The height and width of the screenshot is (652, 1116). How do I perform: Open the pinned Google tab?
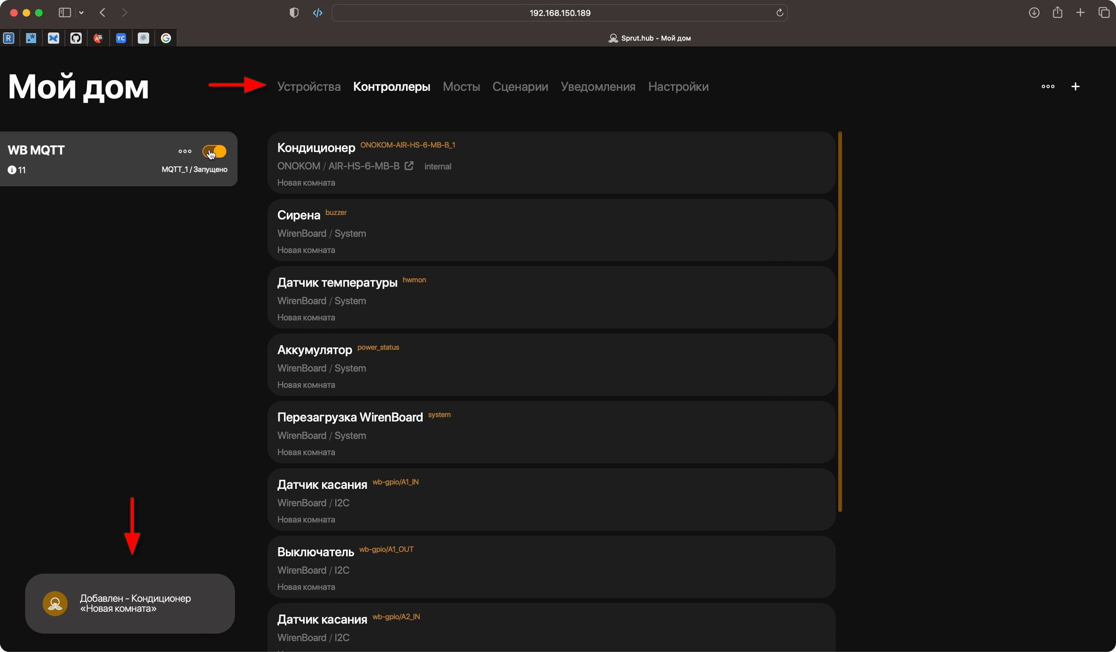click(166, 38)
